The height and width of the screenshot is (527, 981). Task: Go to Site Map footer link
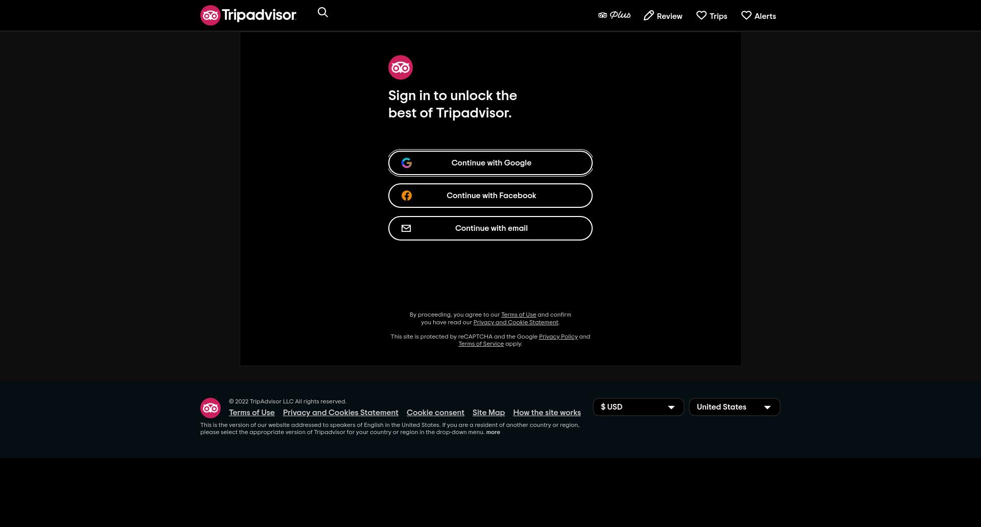488,413
